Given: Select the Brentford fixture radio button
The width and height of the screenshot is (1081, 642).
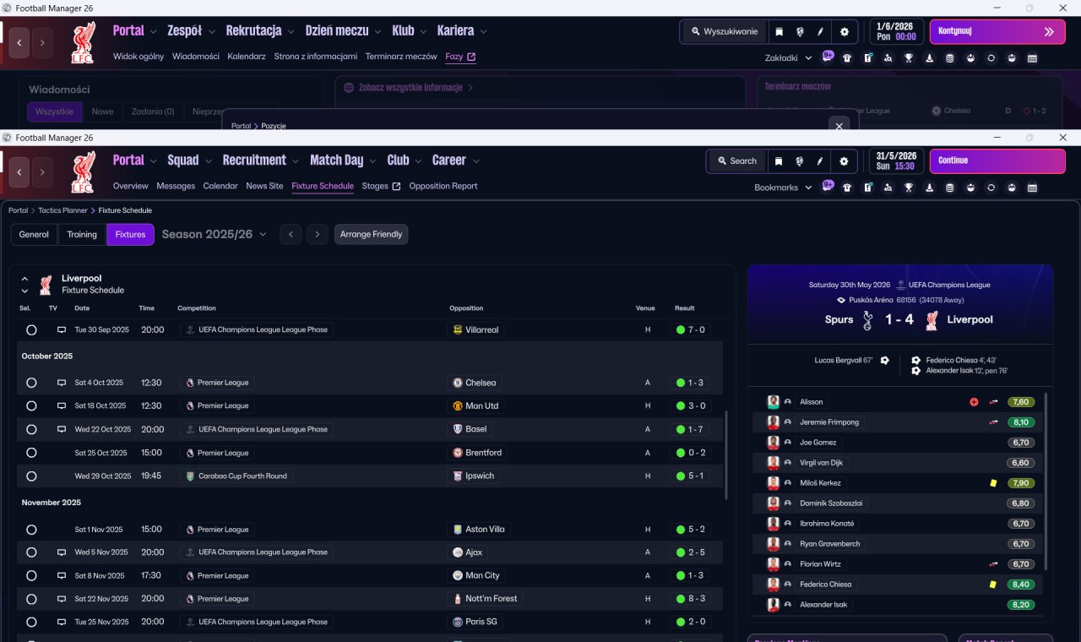Looking at the screenshot, I should tap(31, 453).
